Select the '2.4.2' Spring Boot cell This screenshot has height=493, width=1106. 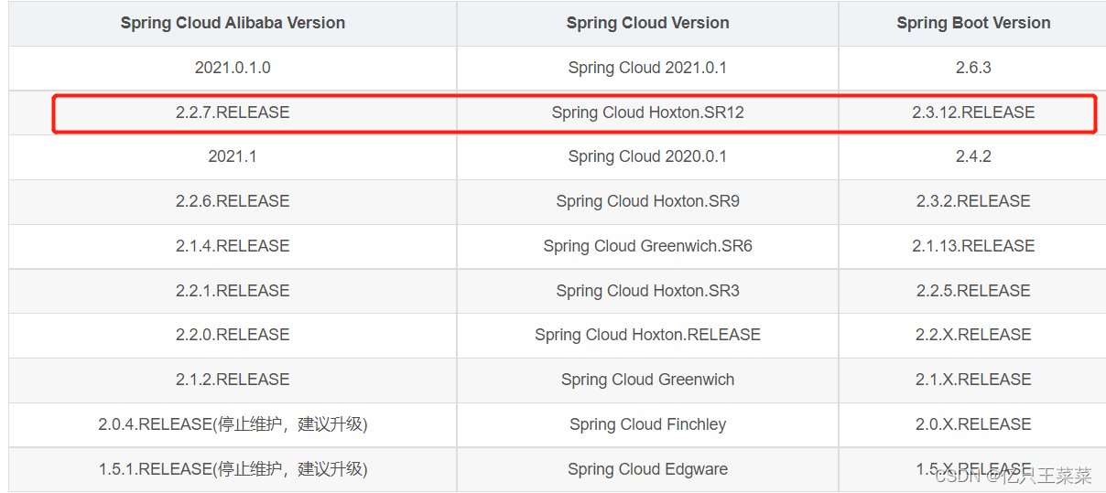pos(972,156)
